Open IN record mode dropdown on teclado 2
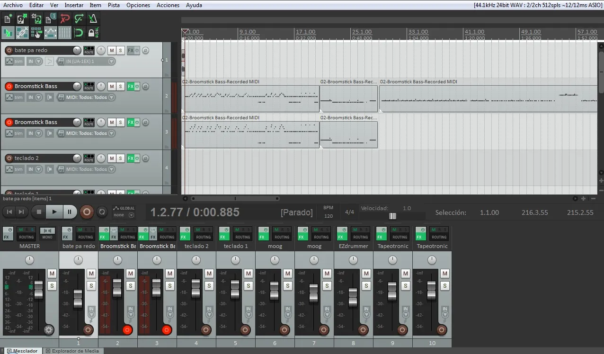Viewport: 604px width, 354px height. pyautogui.click(x=34, y=169)
